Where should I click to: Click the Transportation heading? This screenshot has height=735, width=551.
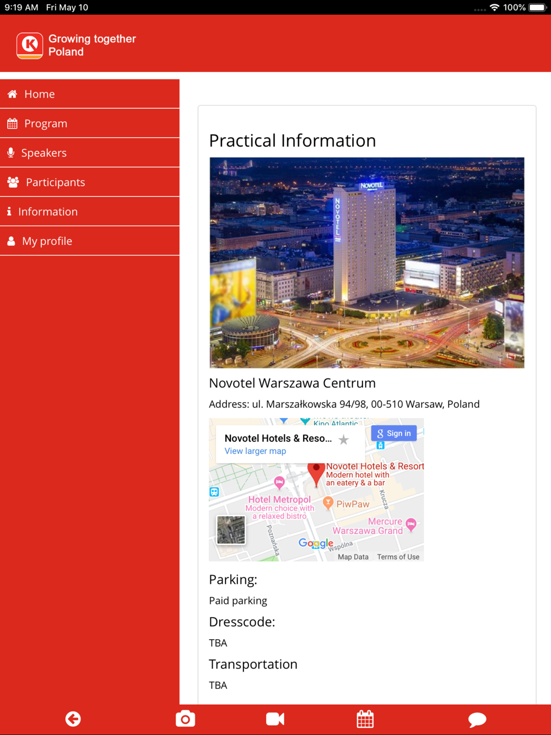point(253,664)
